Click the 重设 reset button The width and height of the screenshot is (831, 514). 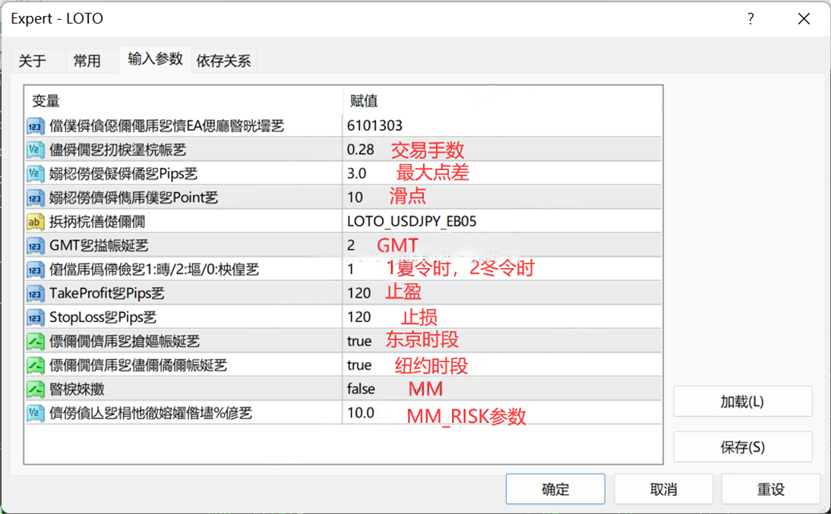770,490
